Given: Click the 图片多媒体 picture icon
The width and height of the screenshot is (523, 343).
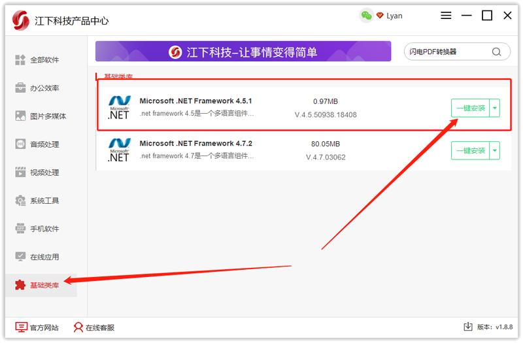Looking at the screenshot, I should coord(20,116).
